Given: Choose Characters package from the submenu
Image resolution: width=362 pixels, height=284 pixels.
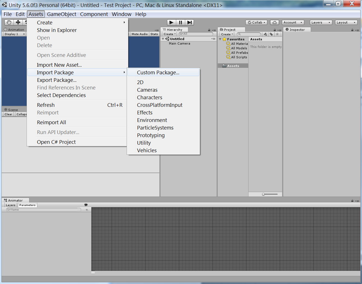Looking at the screenshot, I should tap(163, 98).
